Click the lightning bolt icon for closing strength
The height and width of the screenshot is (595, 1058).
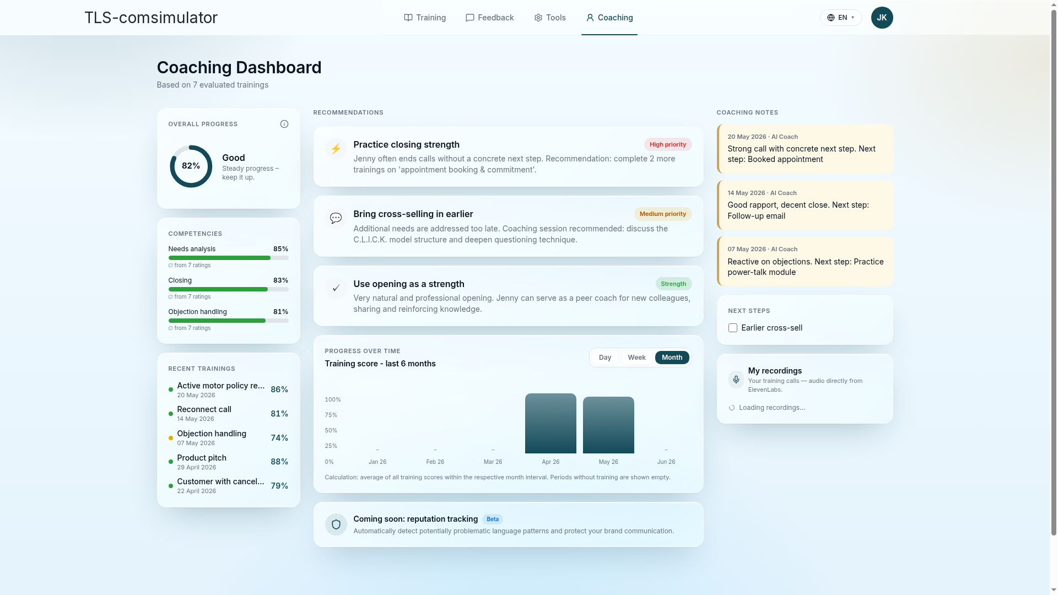coord(336,149)
